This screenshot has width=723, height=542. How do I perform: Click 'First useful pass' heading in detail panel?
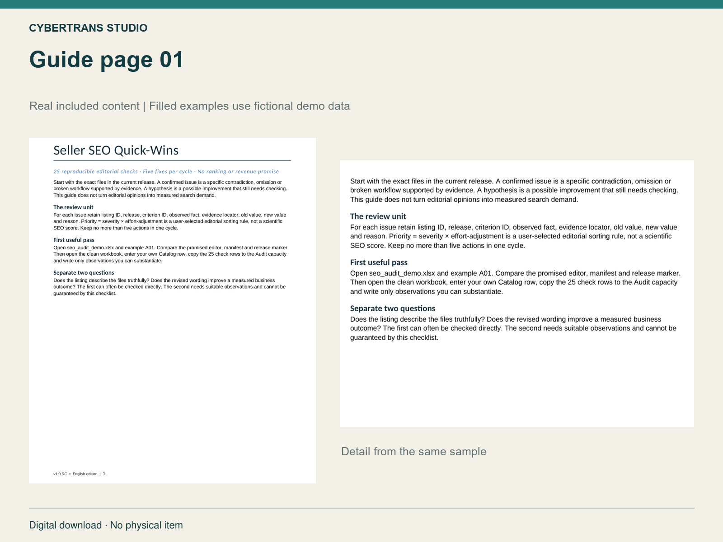tap(379, 262)
